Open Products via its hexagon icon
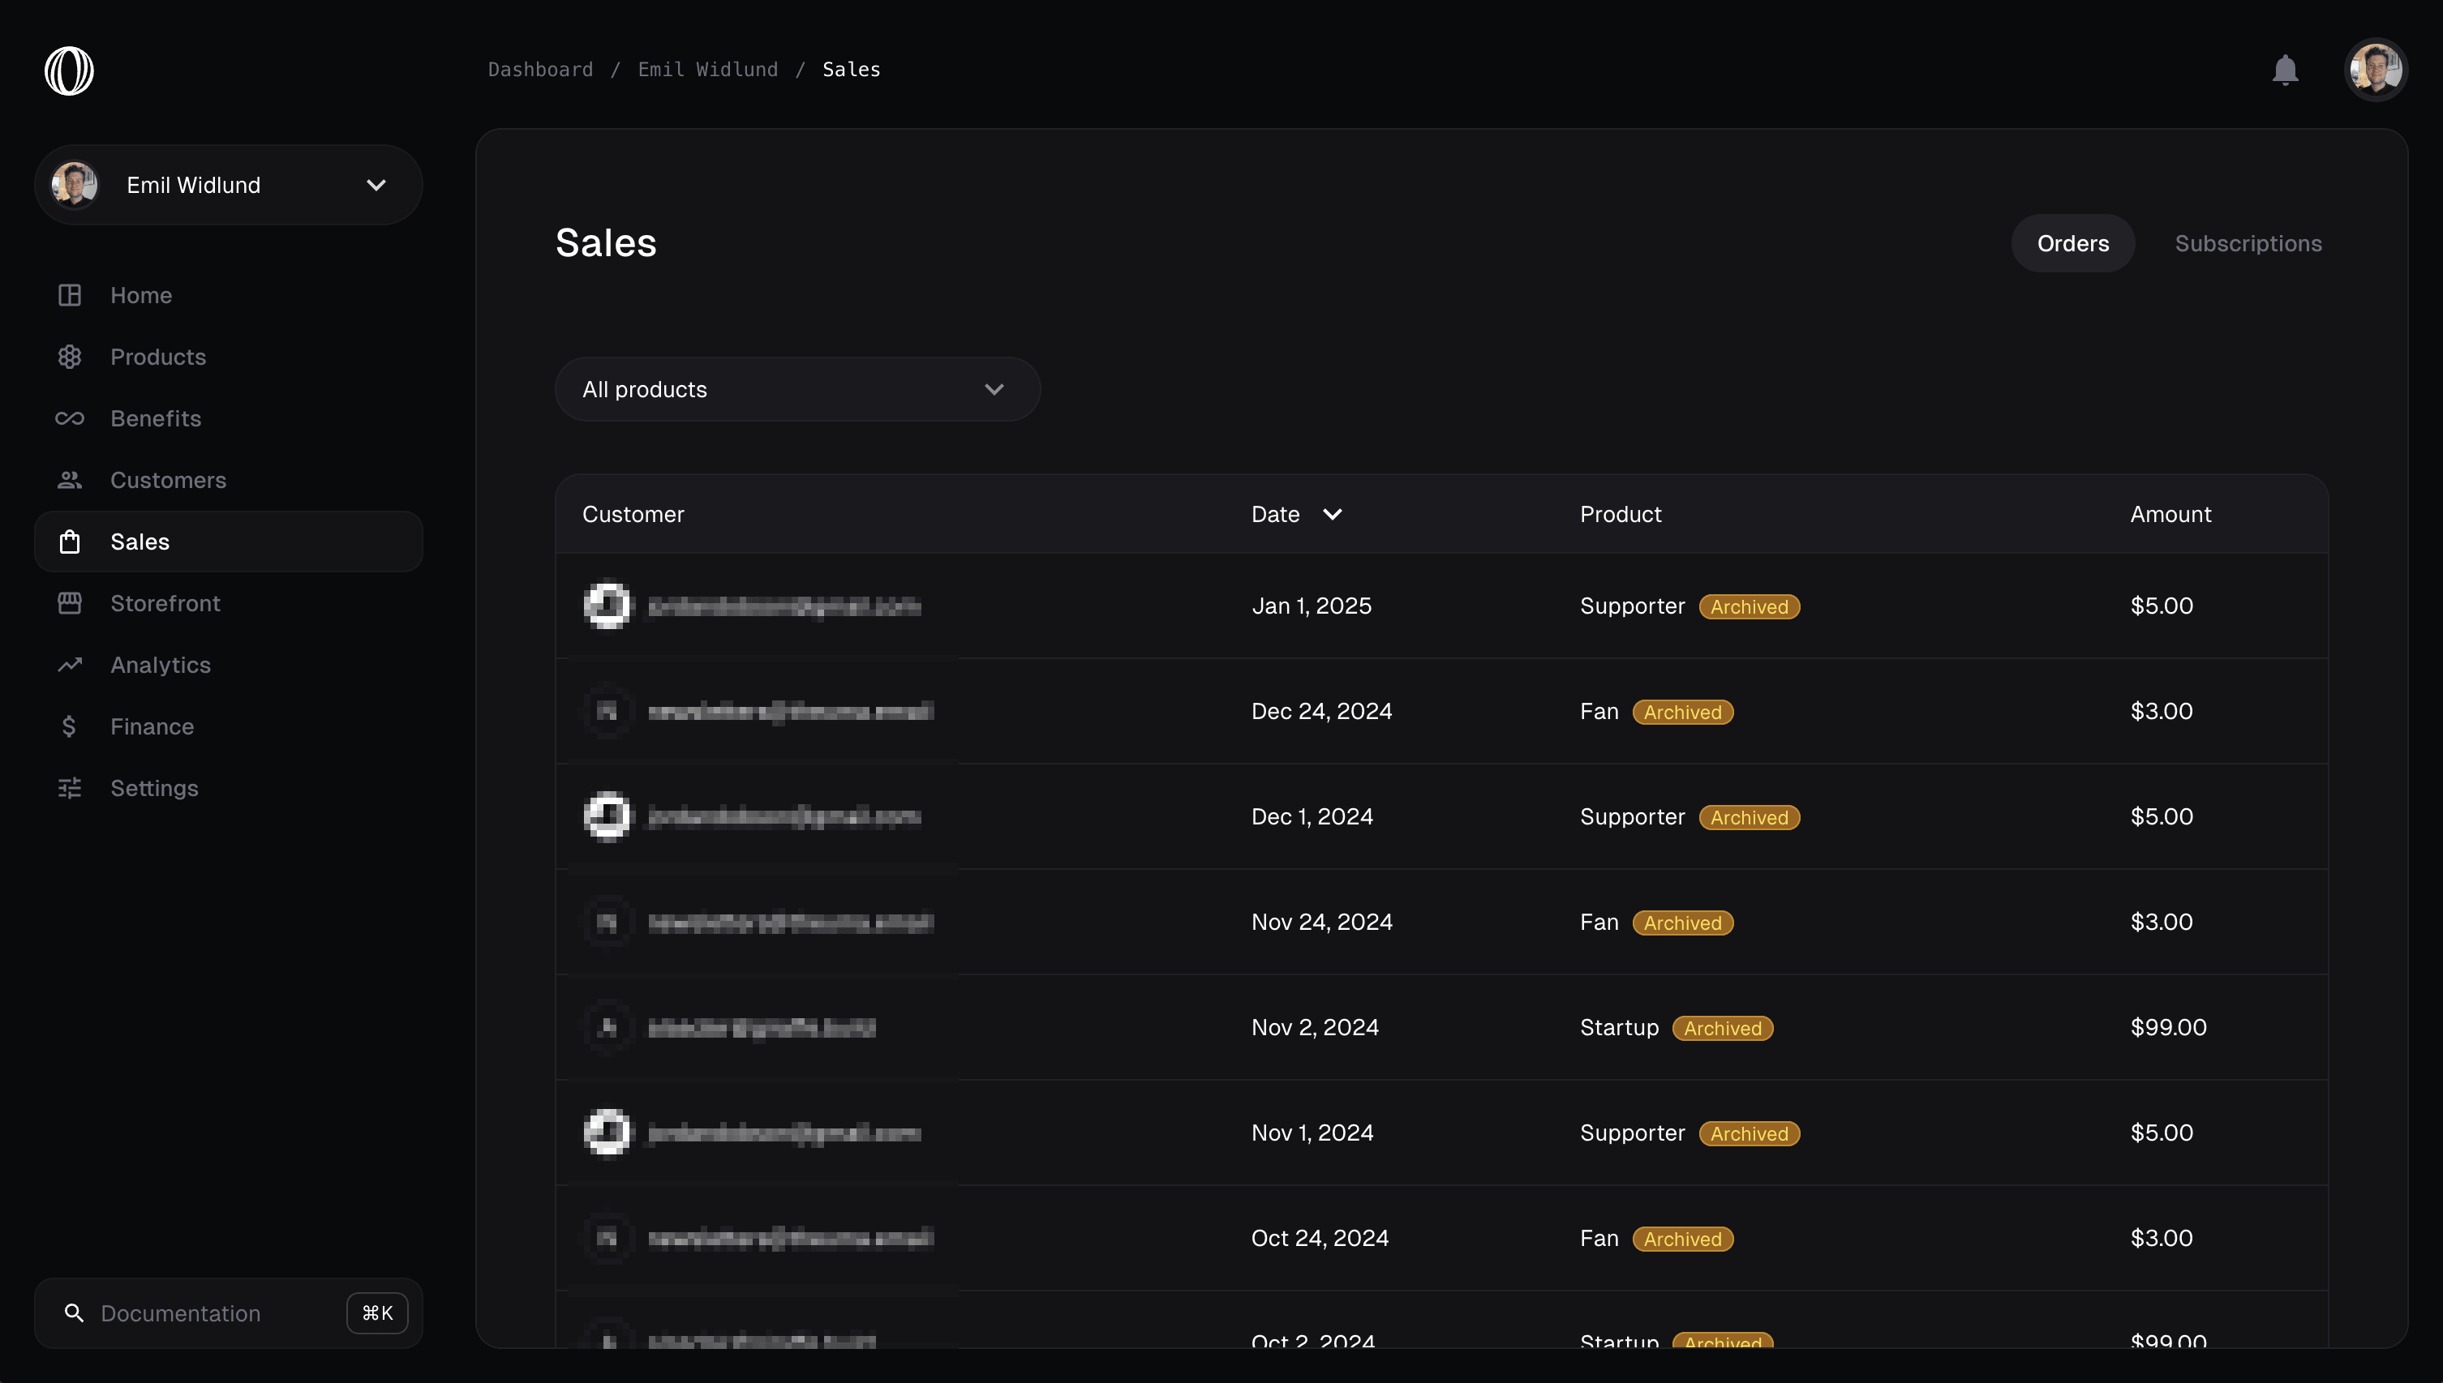The height and width of the screenshot is (1383, 2443). coord(70,358)
